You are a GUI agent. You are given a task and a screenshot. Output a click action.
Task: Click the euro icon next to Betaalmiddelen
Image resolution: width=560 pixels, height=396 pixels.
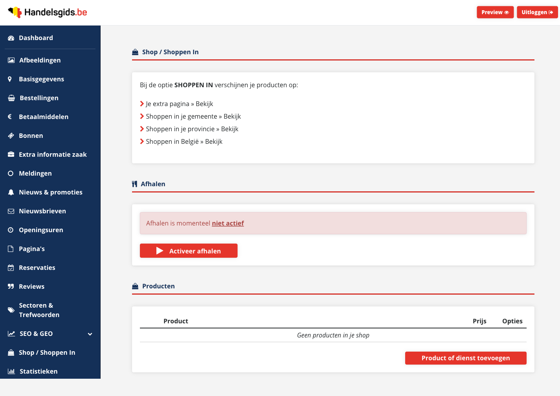[10, 117]
